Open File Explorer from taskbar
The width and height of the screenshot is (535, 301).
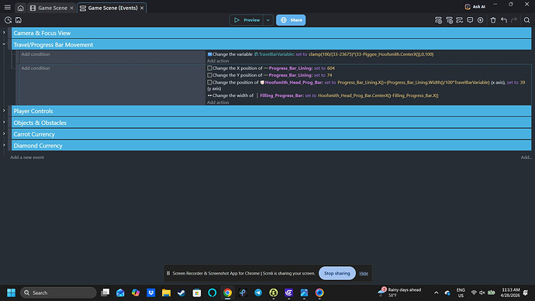coord(166,292)
